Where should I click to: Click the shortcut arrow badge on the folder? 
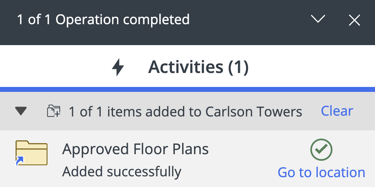19,164
